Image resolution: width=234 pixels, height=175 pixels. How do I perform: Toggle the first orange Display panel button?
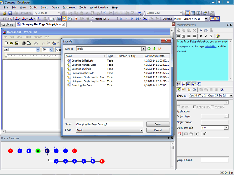212,19
